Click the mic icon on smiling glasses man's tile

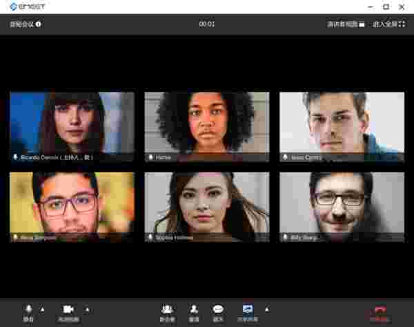pos(285,237)
